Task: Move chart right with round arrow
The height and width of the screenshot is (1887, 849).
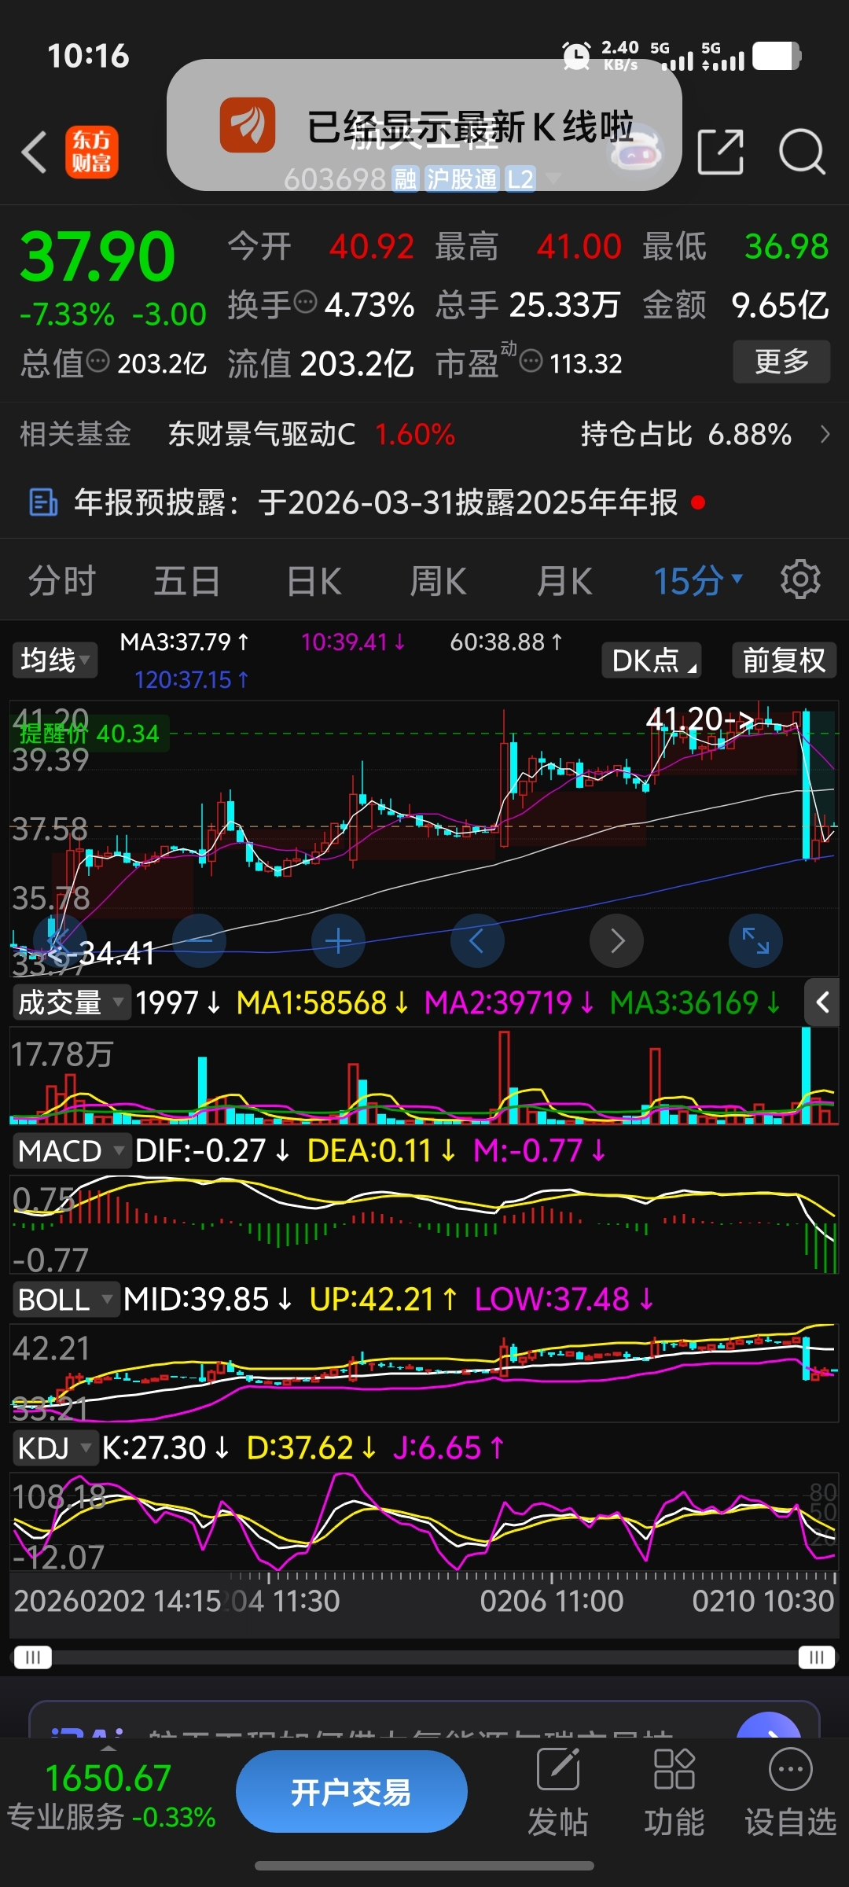Action: click(x=616, y=940)
